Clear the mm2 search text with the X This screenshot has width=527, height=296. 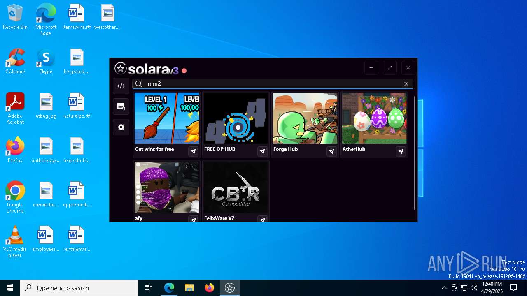pos(406,84)
